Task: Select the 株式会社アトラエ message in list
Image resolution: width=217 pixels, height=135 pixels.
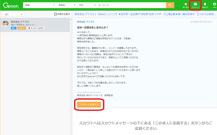Action: [x=35, y=25]
